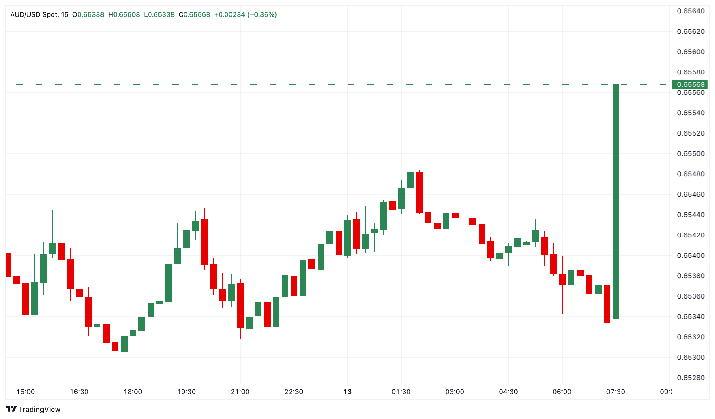Viewport: 715px width, 419px height.
Task: Select the 07:30 time axis label
Action: (616, 392)
